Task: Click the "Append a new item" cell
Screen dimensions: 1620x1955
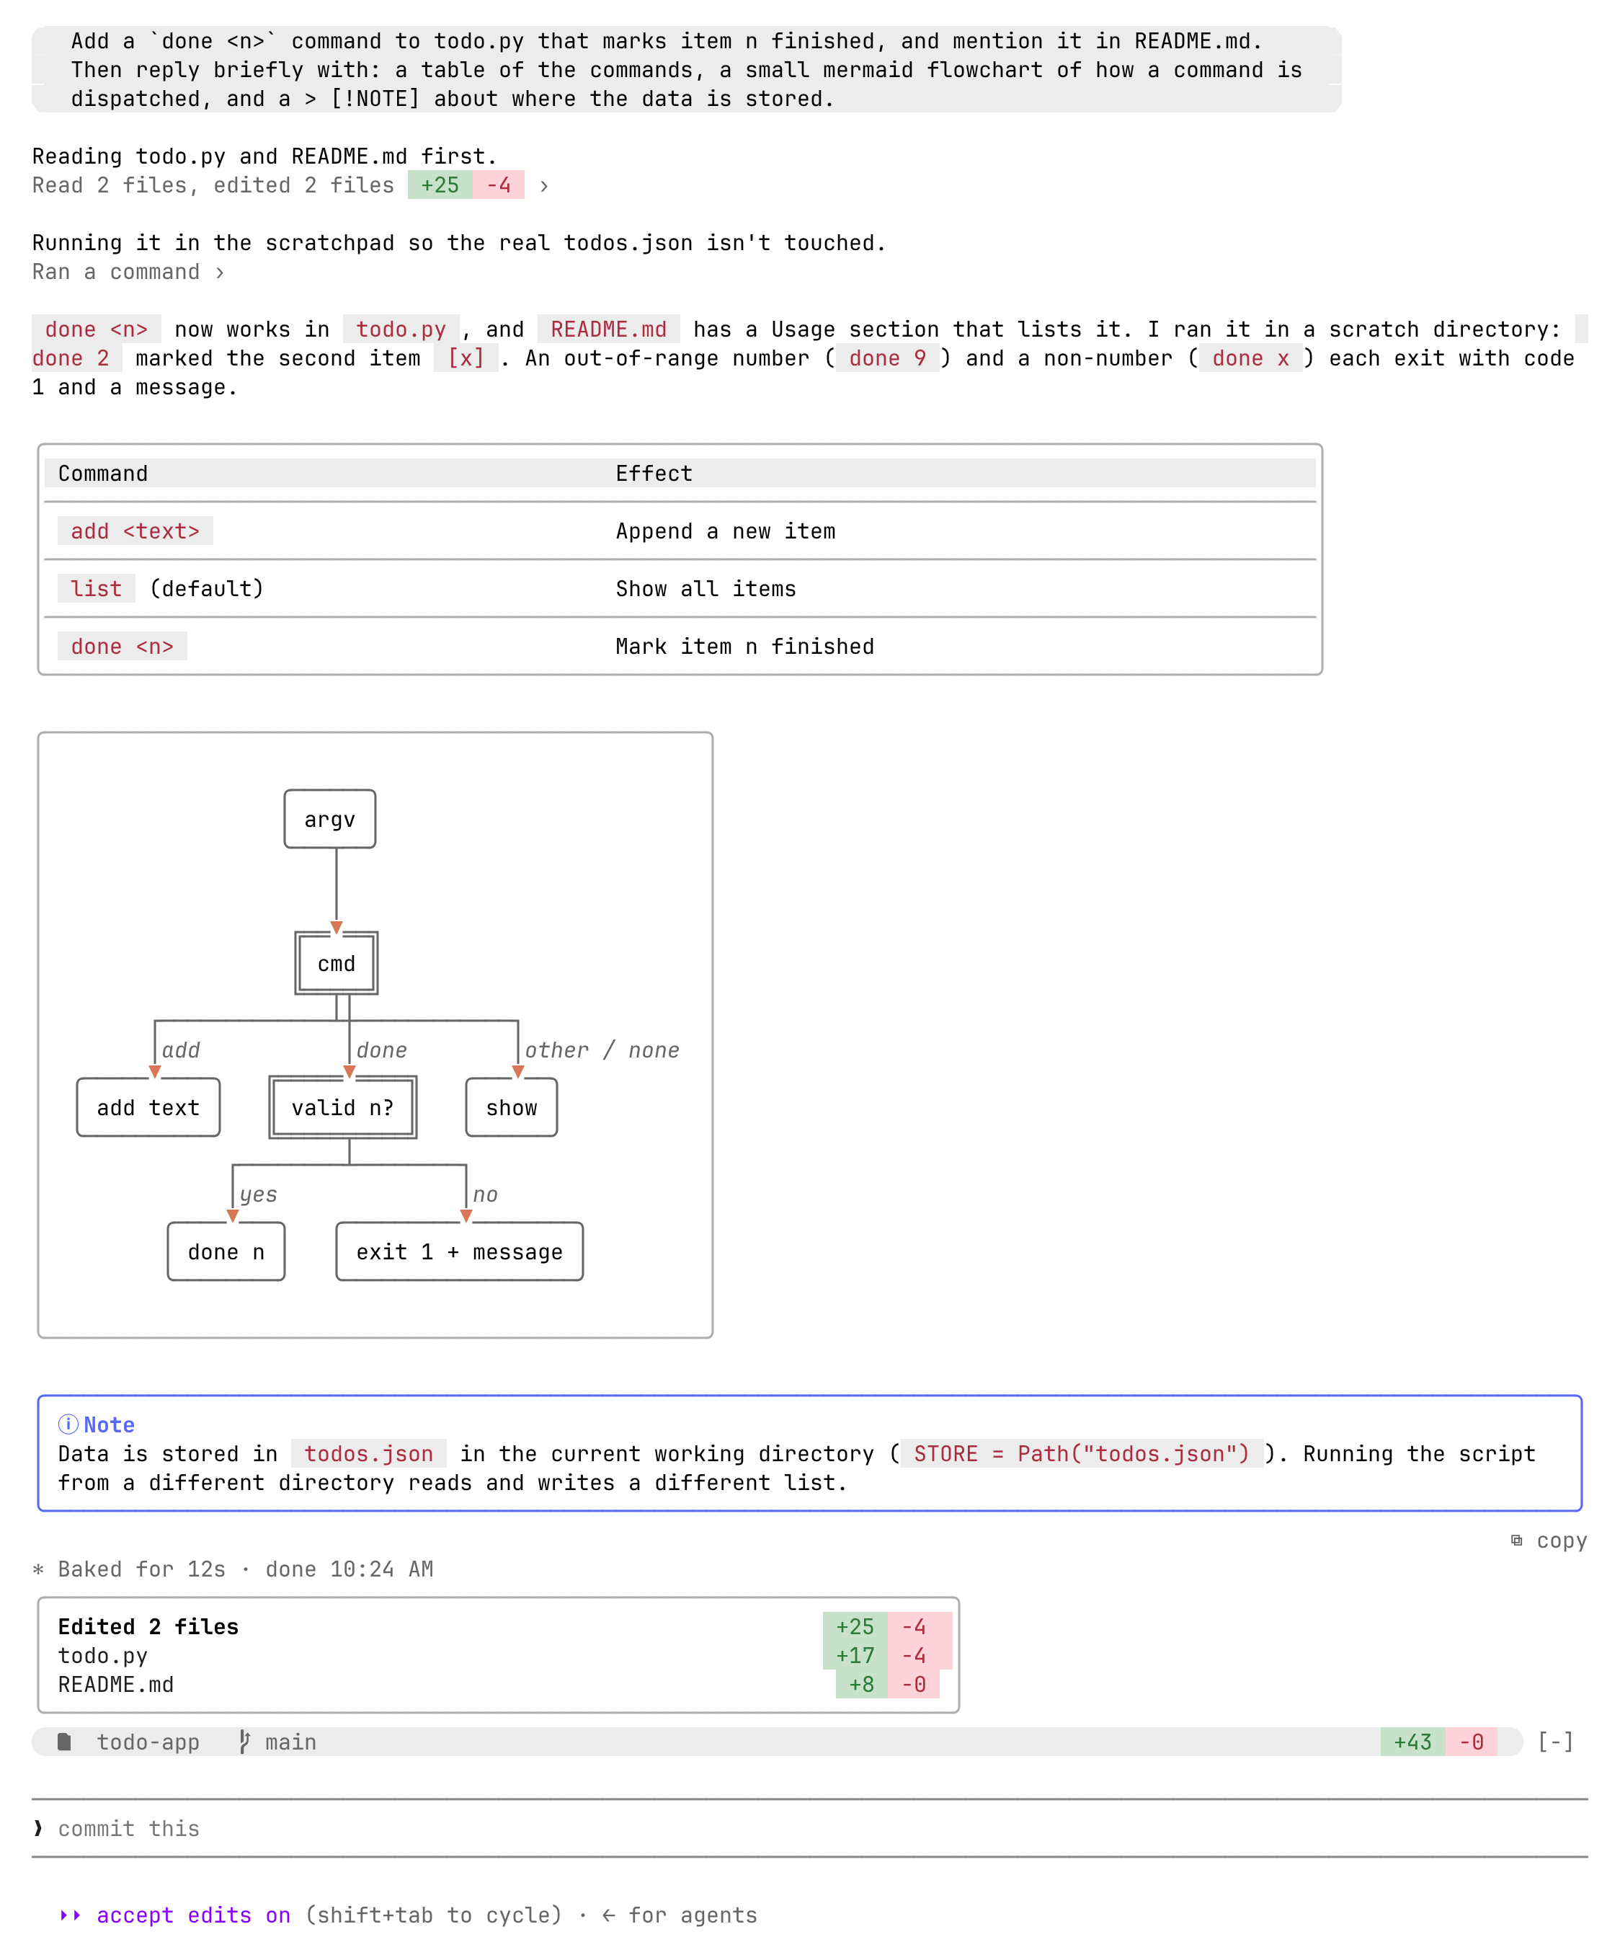Action: [726, 531]
